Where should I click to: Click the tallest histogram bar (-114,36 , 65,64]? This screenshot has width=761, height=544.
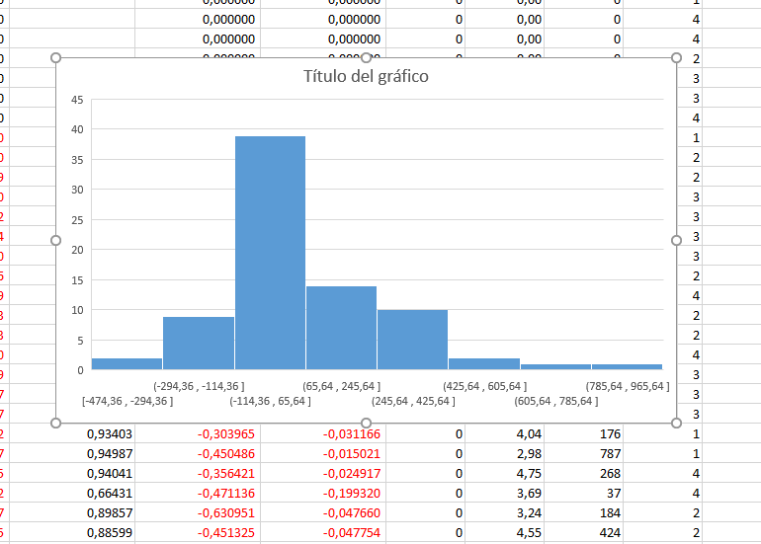[x=271, y=253]
